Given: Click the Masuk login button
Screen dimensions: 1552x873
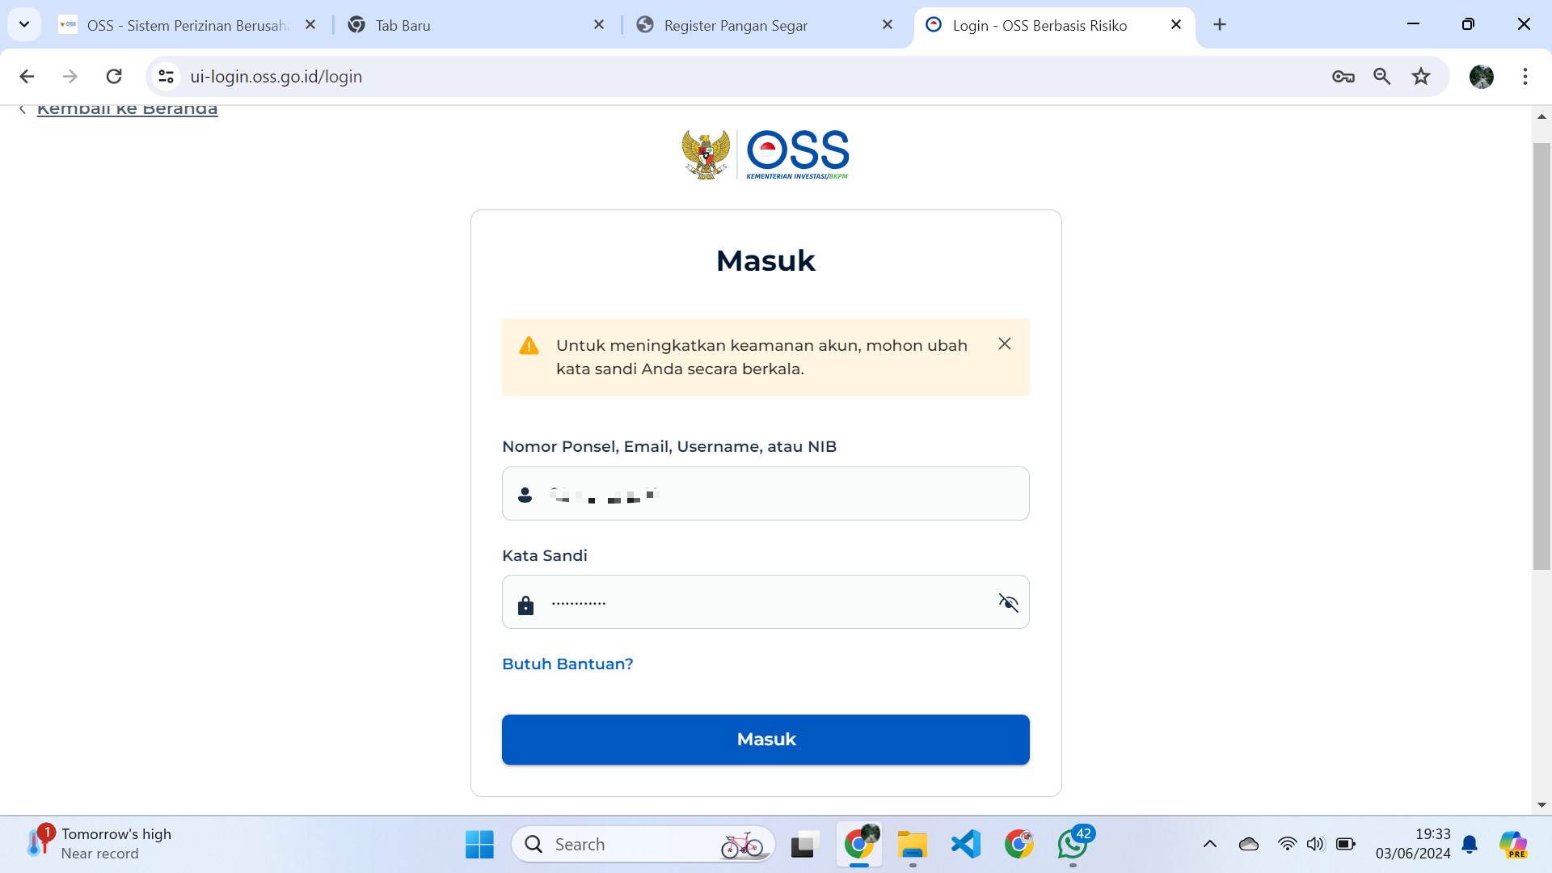Looking at the screenshot, I should [x=765, y=739].
